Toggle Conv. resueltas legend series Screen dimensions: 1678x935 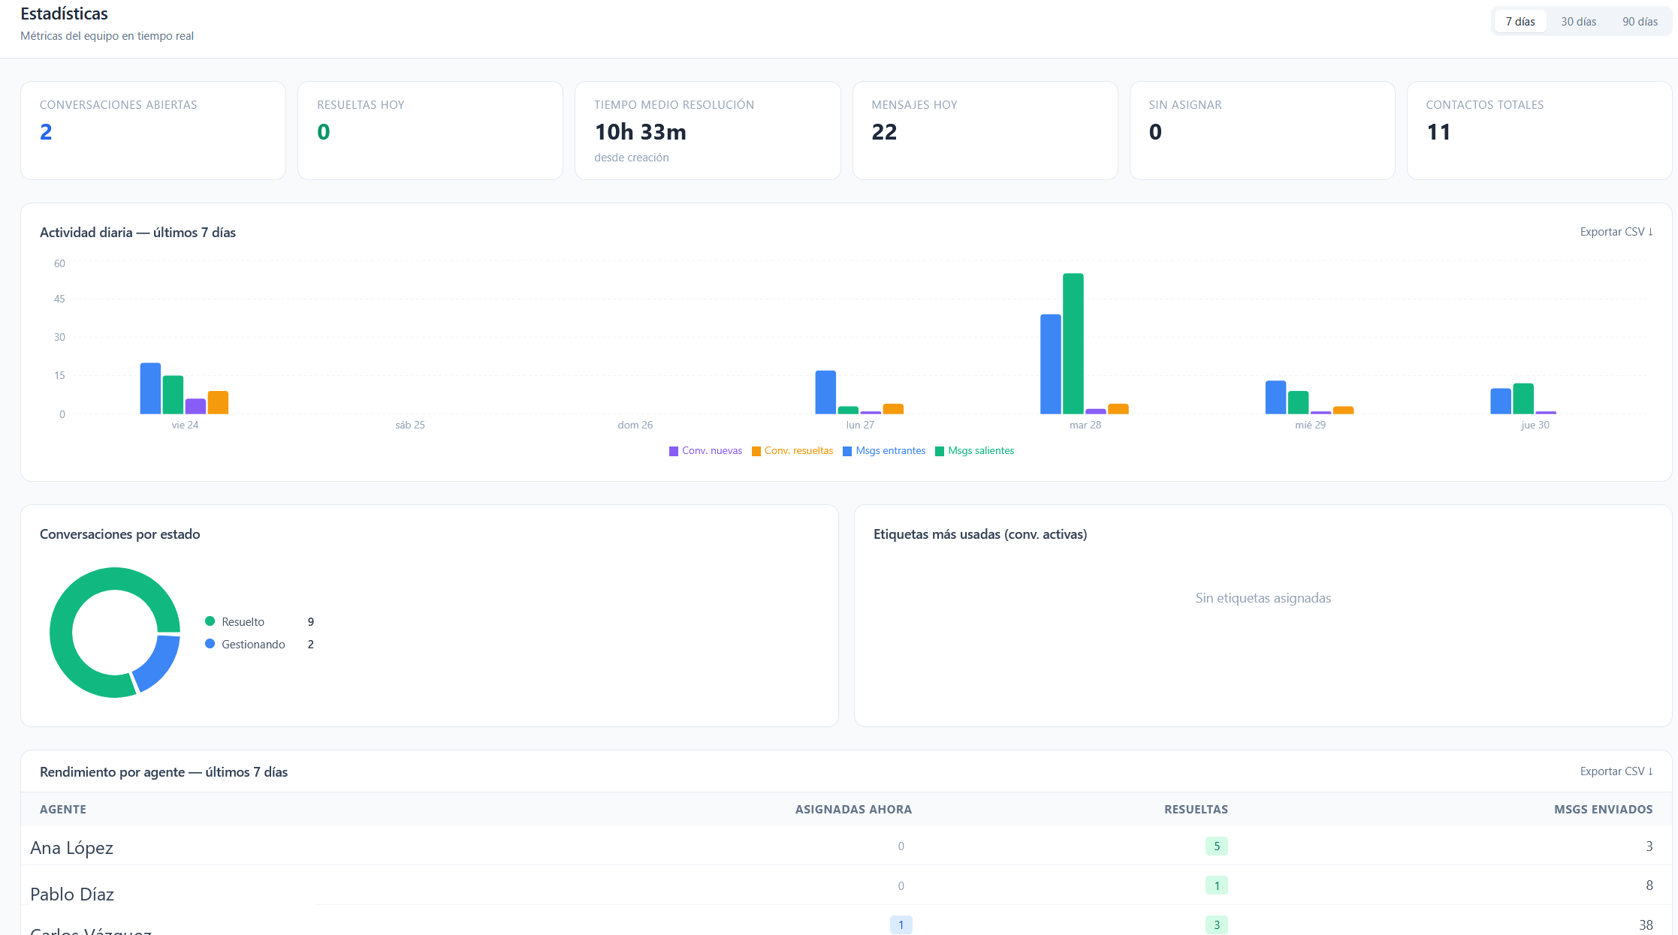792,451
